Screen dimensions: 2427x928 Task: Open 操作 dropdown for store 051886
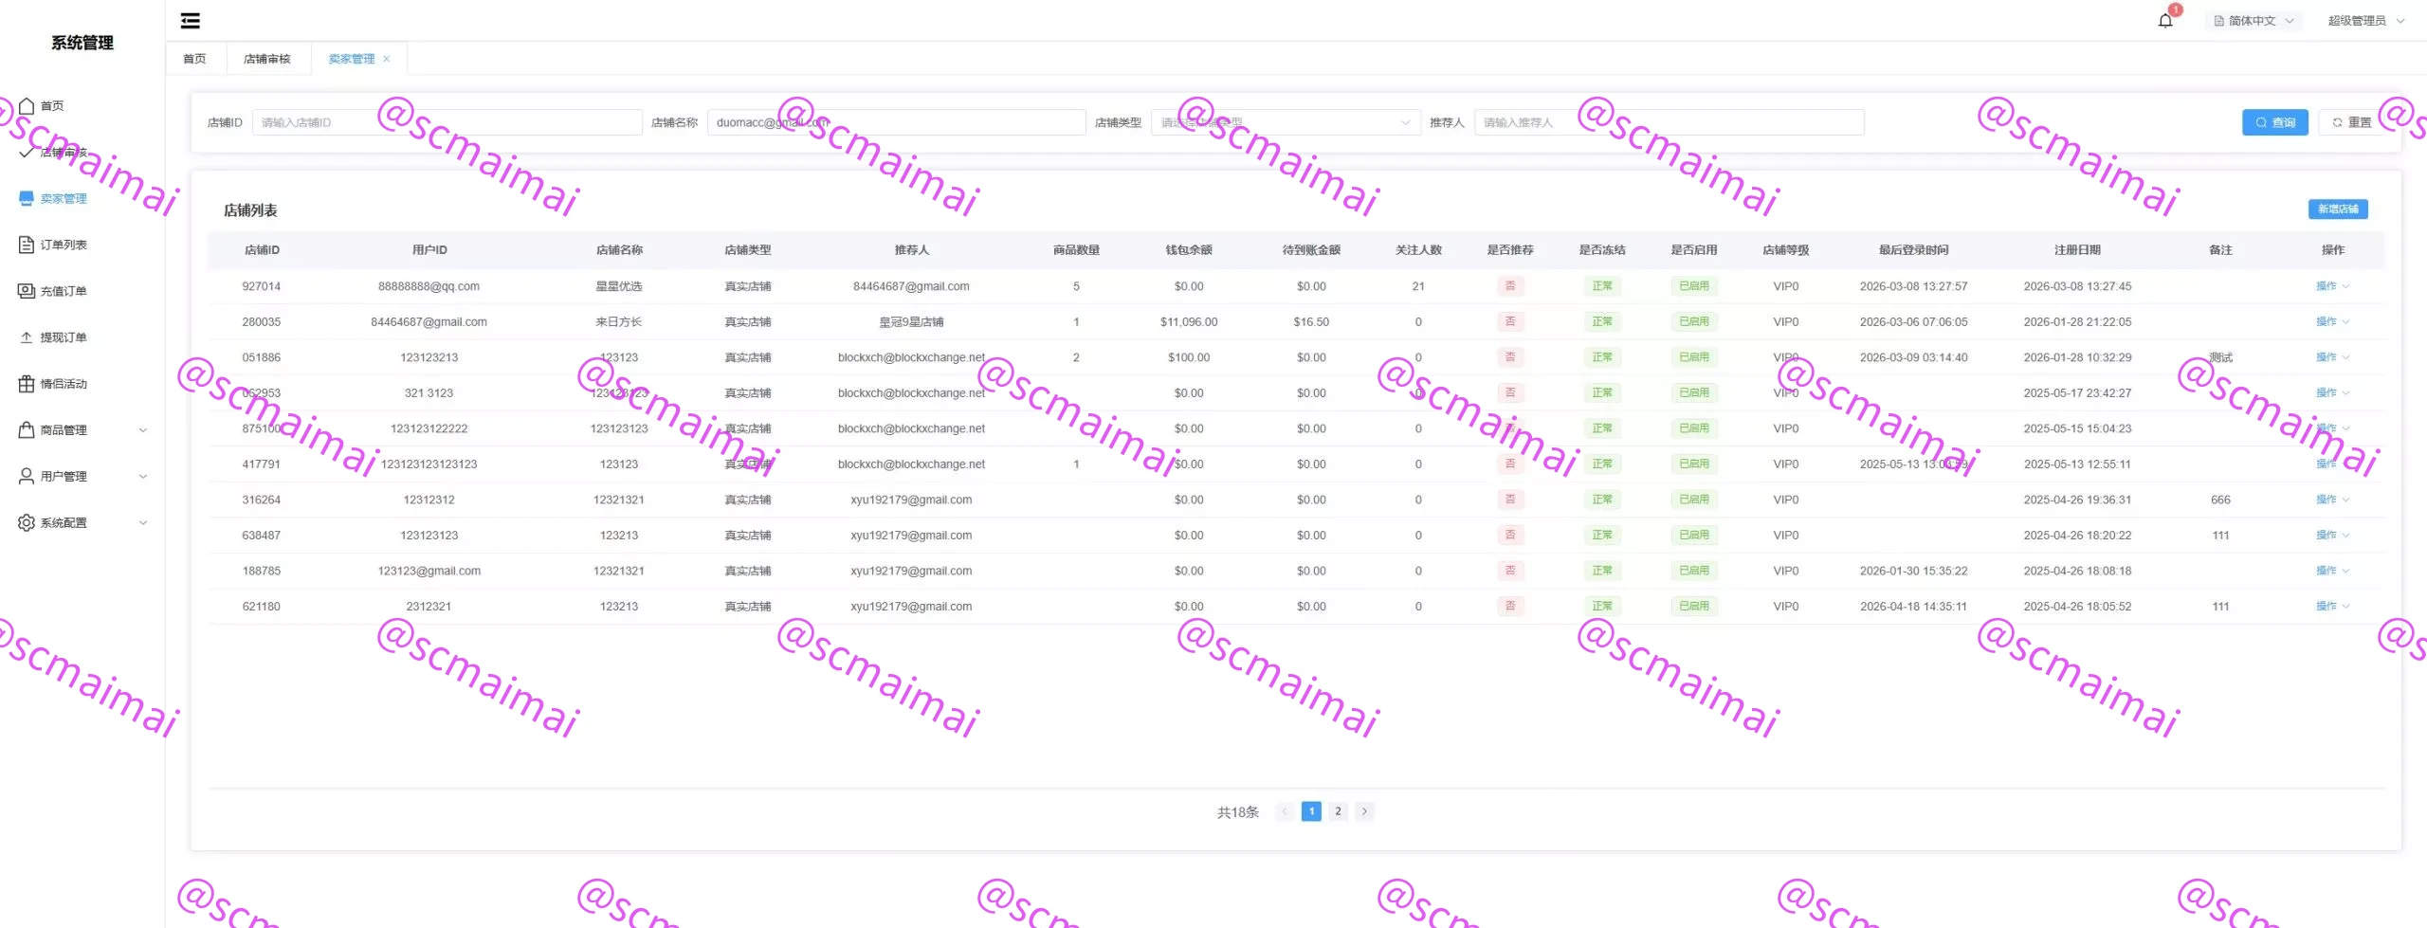pos(2332,357)
